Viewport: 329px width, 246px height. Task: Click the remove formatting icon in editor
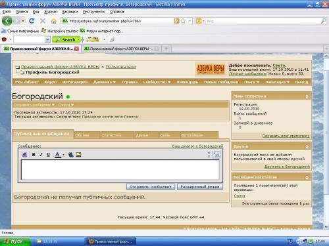[24, 155]
